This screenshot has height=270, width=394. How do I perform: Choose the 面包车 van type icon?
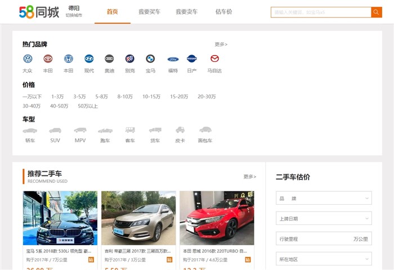(205, 129)
